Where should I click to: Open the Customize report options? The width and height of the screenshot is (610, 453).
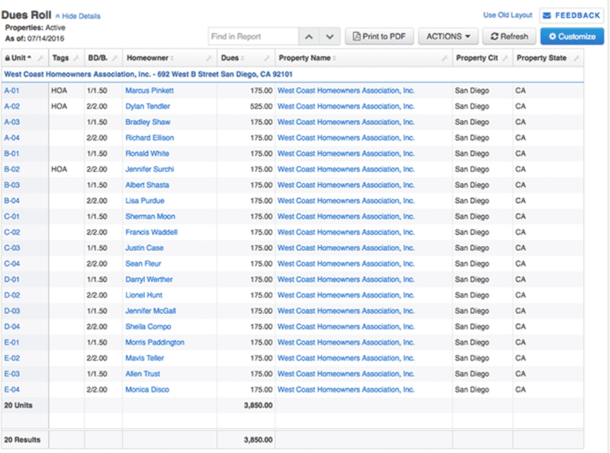(x=572, y=37)
